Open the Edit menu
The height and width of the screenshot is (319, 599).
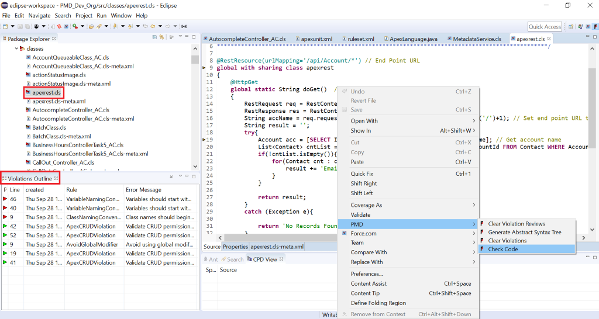coord(19,16)
